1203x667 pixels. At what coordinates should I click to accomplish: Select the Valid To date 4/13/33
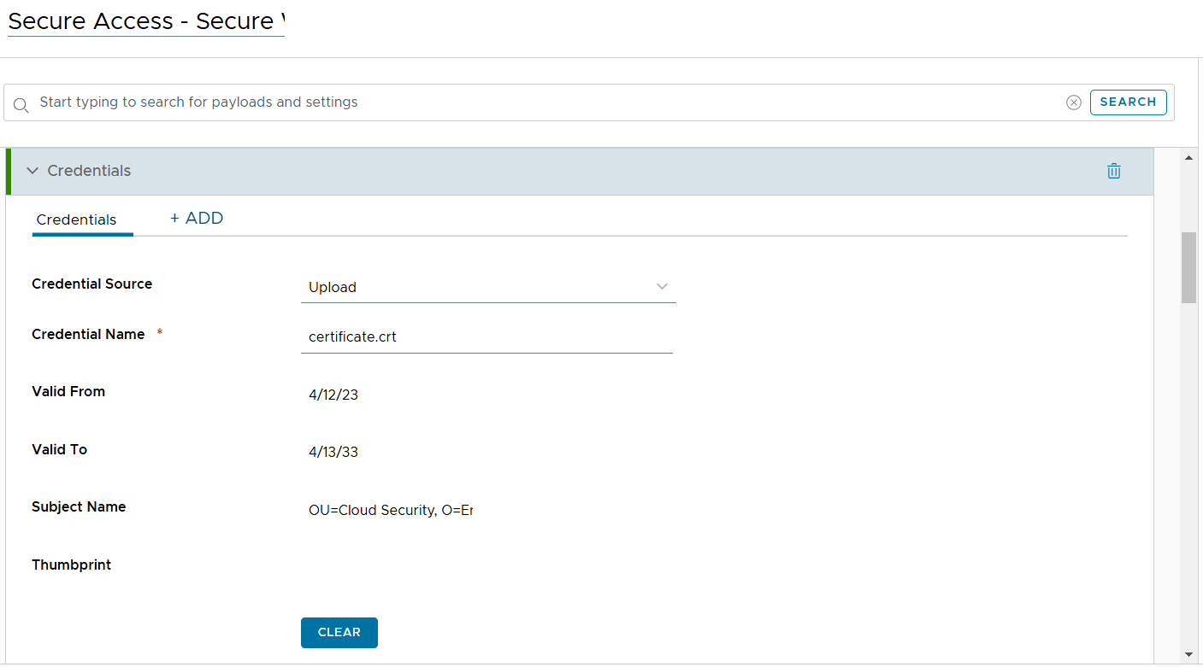coord(333,452)
